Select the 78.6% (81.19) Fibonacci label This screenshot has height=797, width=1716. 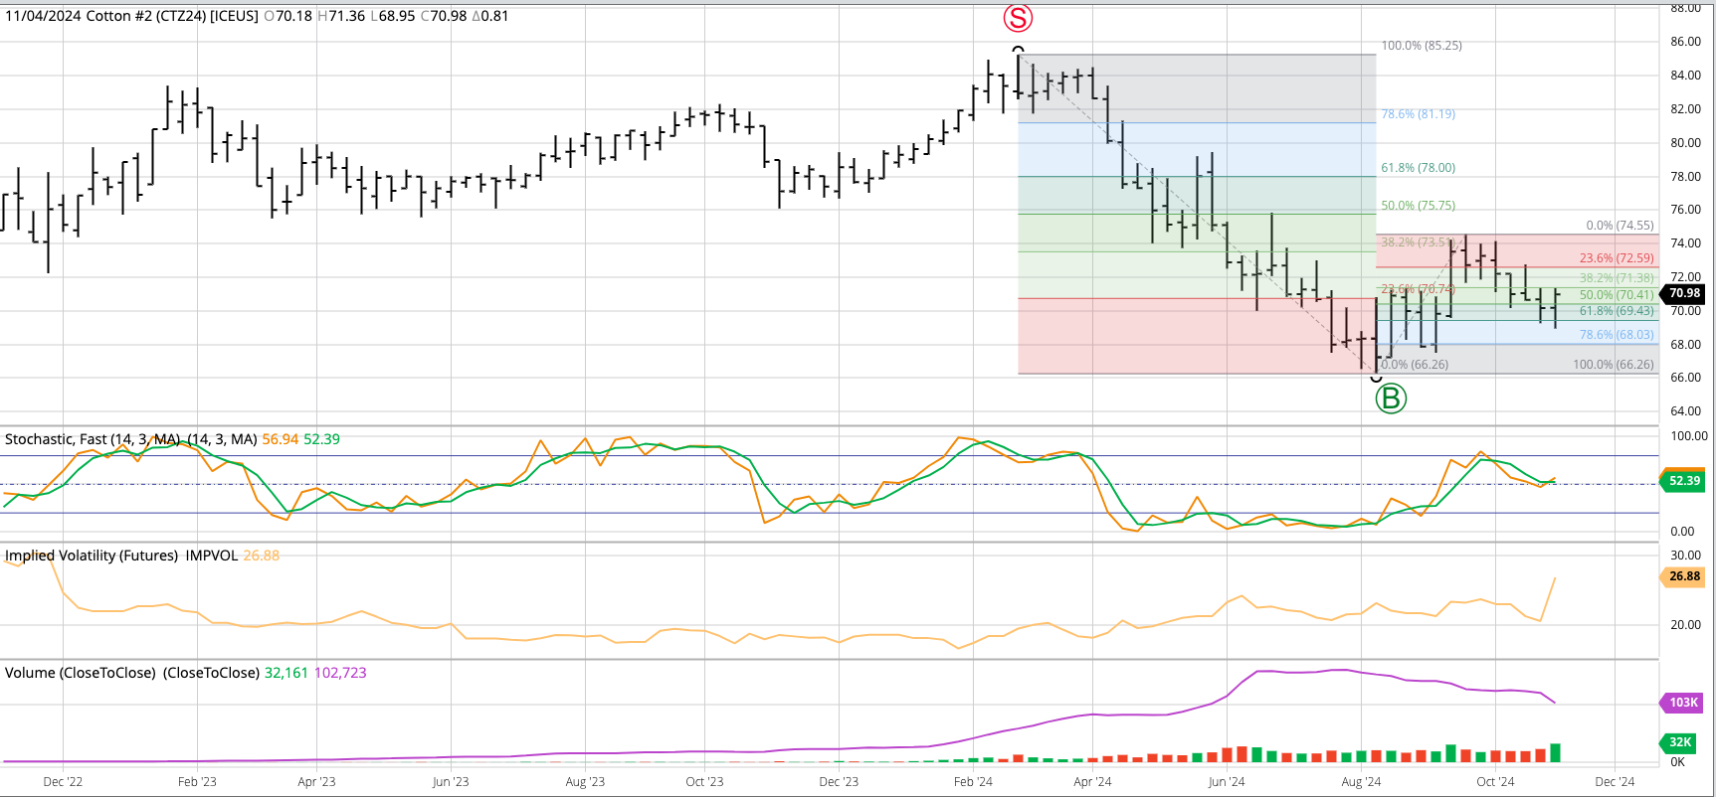(x=1418, y=114)
